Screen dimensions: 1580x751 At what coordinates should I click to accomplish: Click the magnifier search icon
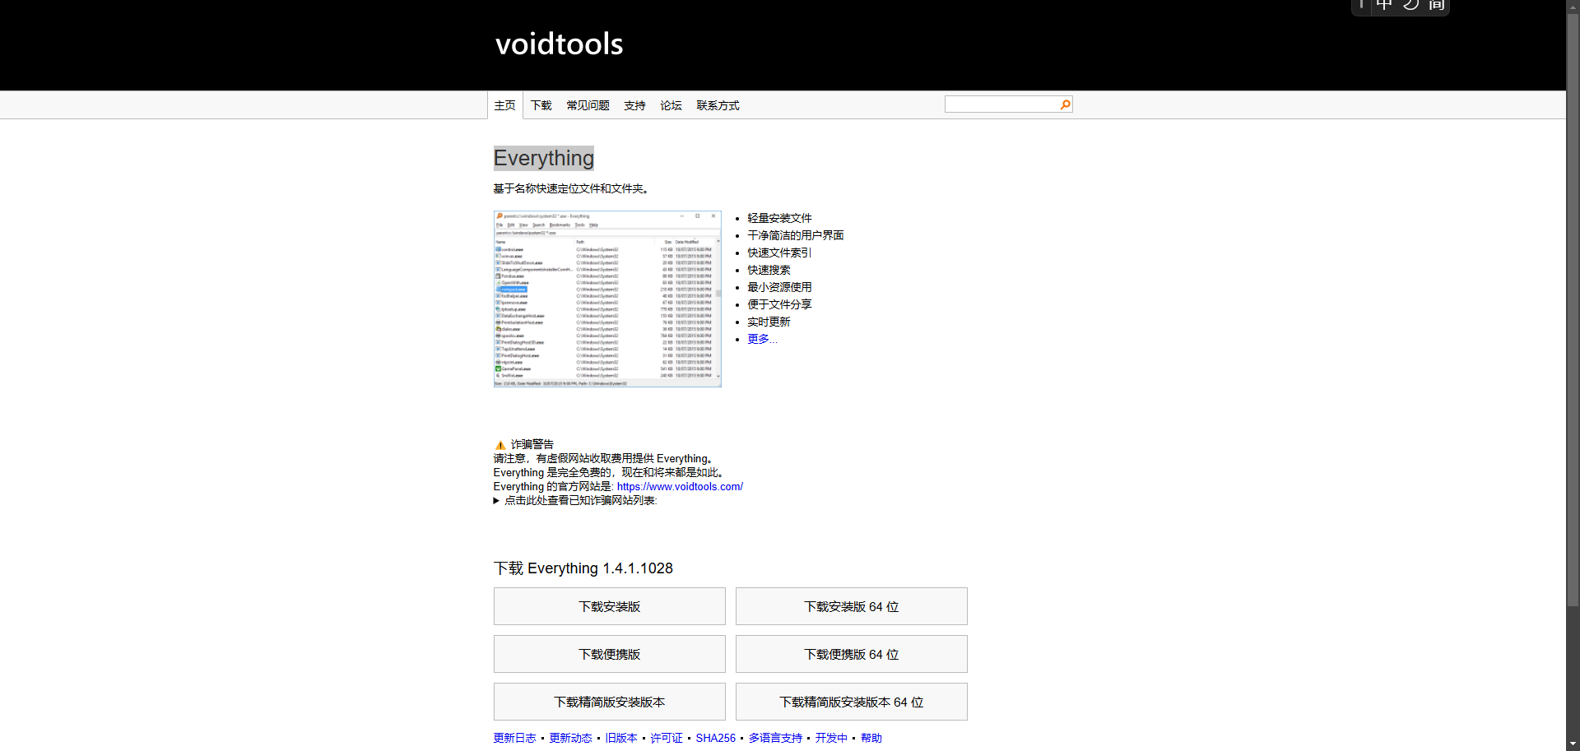tap(1065, 104)
